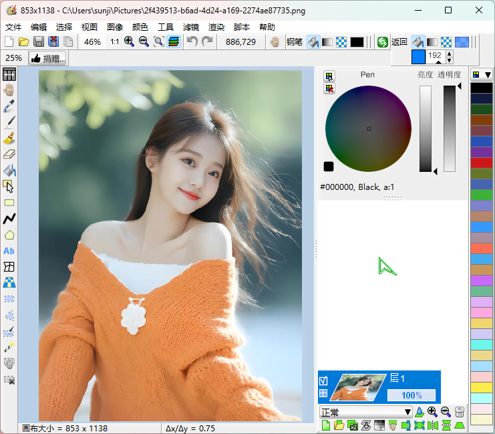The image size is (495, 434).
Task: Select the magic wand tool
Action: point(9,347)
